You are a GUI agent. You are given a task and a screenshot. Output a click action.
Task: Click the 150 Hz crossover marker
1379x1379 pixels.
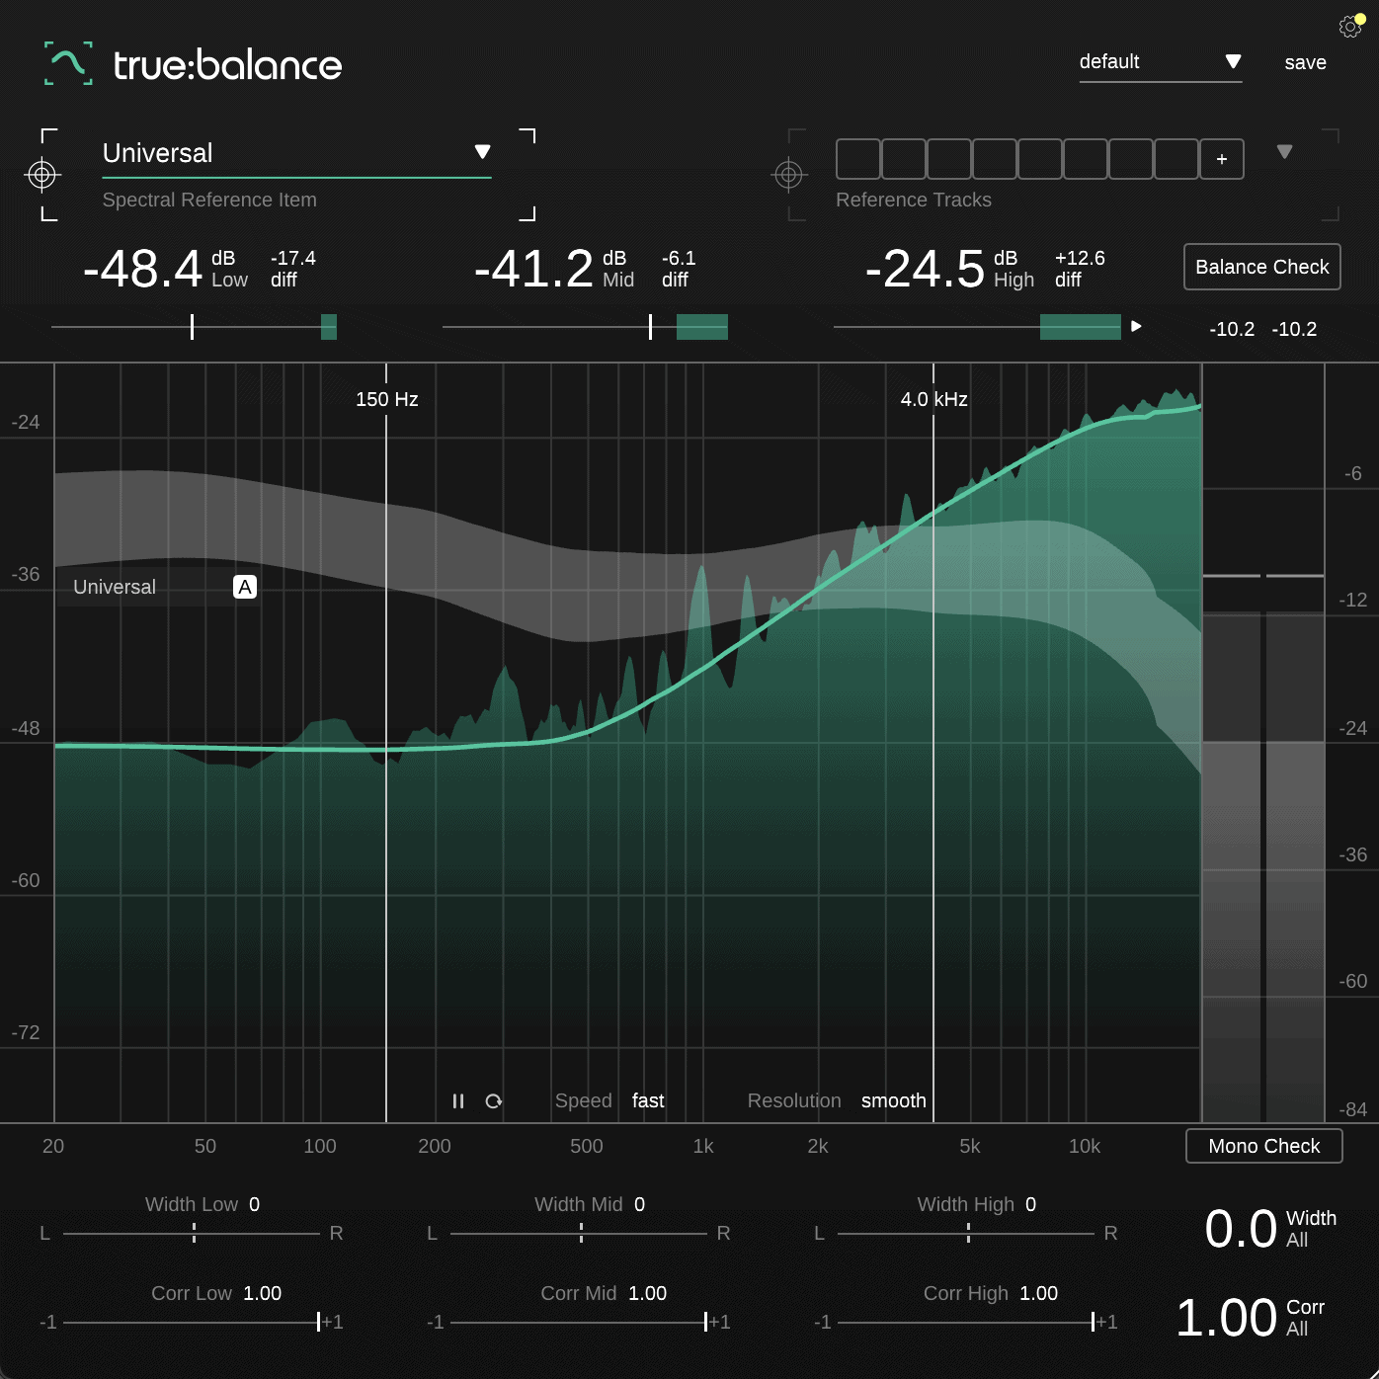coord(385,400)
